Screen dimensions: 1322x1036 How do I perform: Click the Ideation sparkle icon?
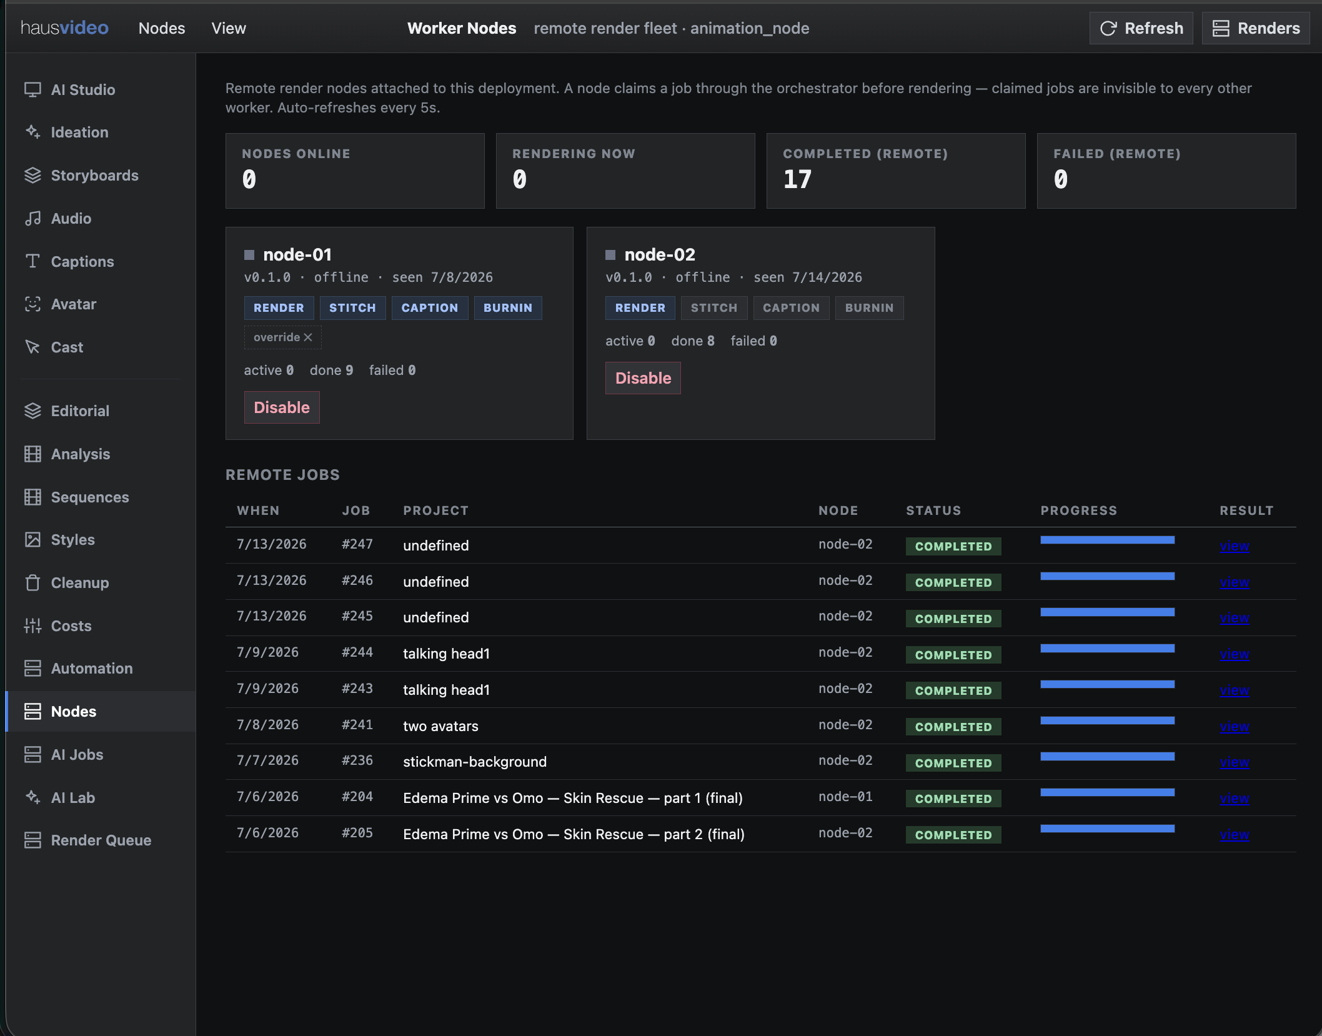(32, 132)
